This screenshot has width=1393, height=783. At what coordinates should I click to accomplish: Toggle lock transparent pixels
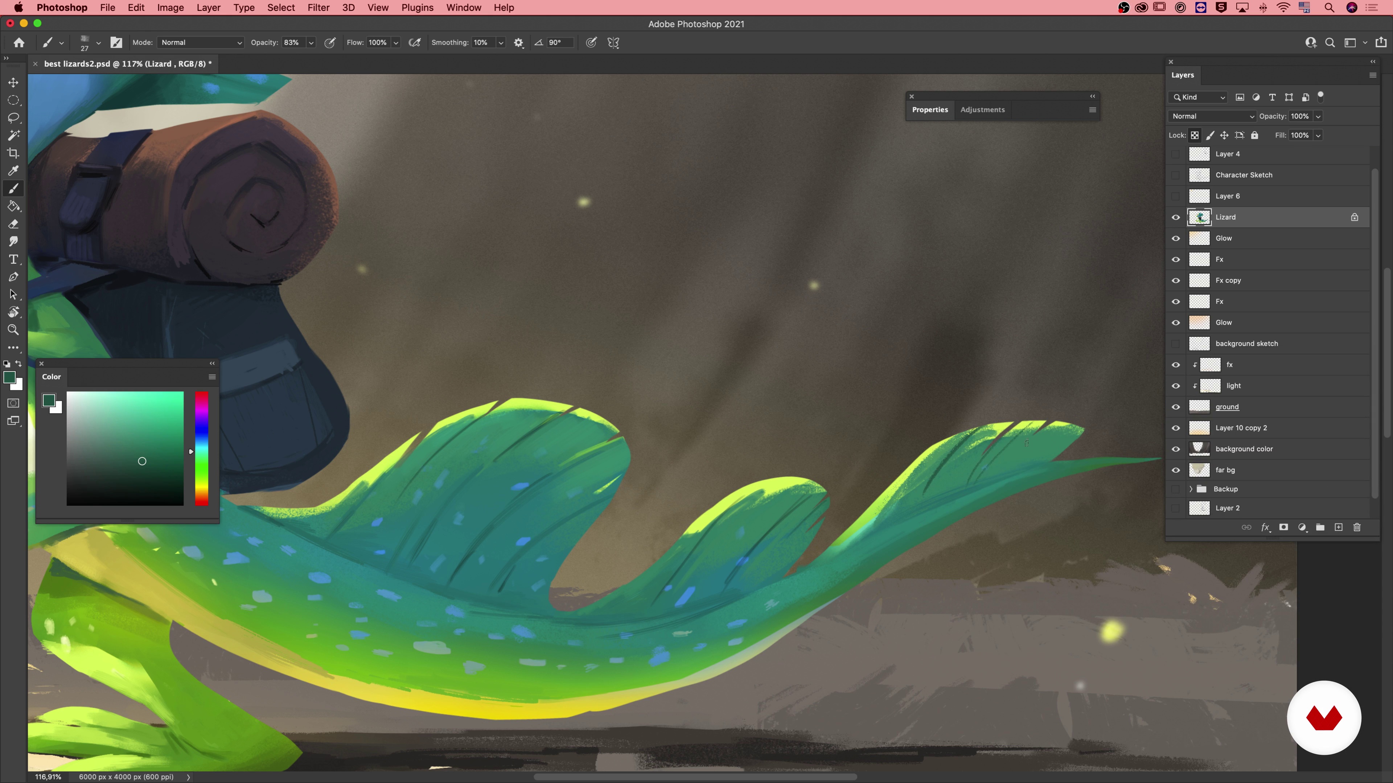(1195, 136)
